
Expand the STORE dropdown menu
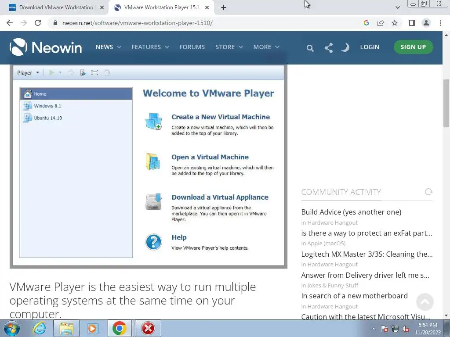229,47
